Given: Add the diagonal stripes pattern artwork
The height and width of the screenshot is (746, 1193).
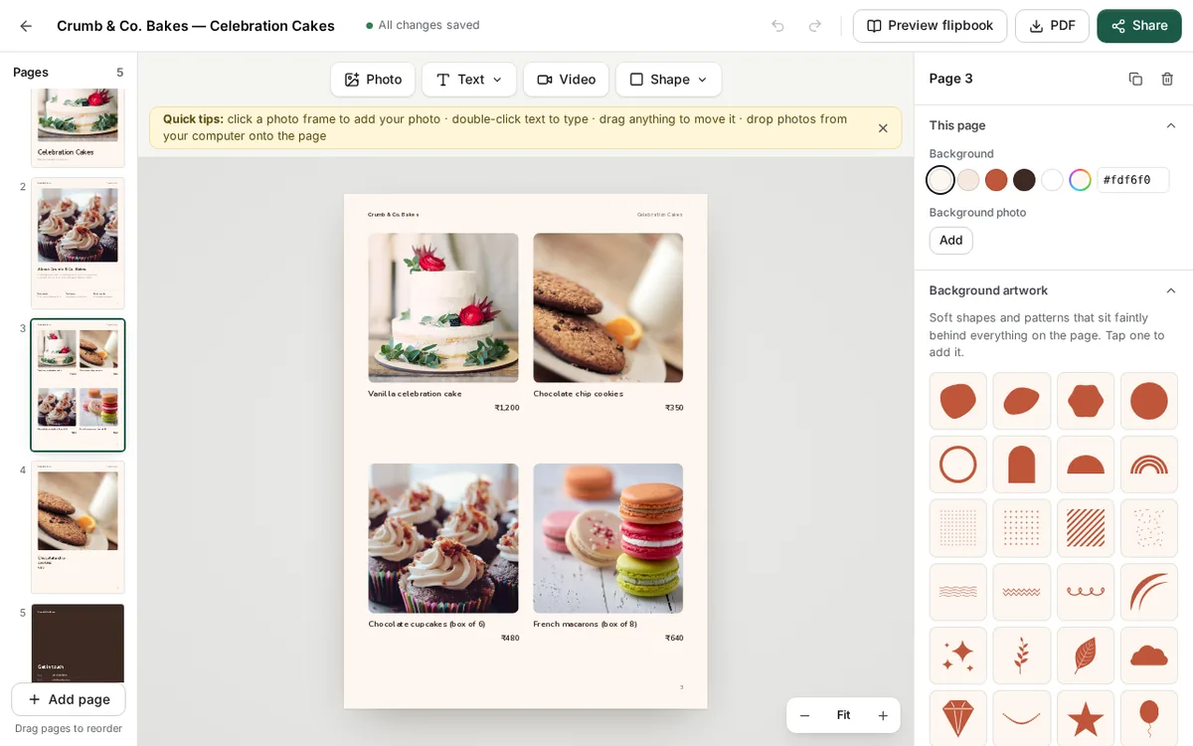Looking at the screenshot, I should [x=1086, y=528].
